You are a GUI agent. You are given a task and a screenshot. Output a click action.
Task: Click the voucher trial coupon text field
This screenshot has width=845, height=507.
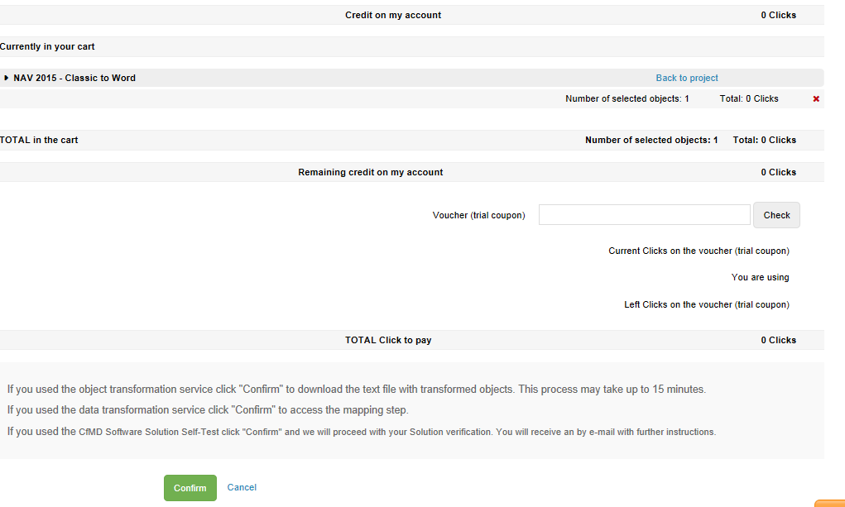[x=644, y=215]
